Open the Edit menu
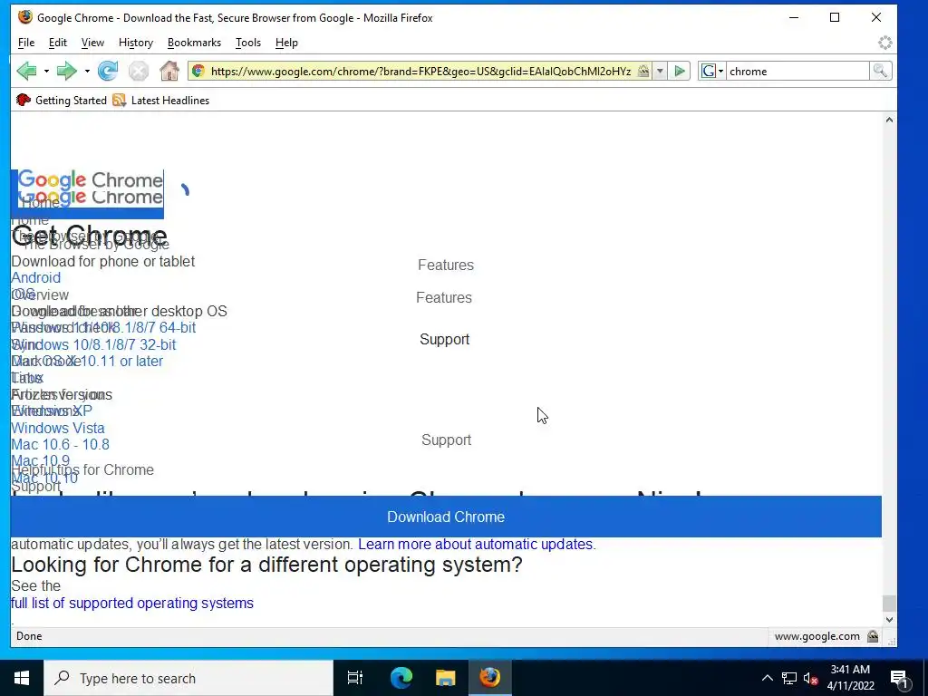Image resolution: width=928 pixels, height=696 pixels. pos(57,43)
